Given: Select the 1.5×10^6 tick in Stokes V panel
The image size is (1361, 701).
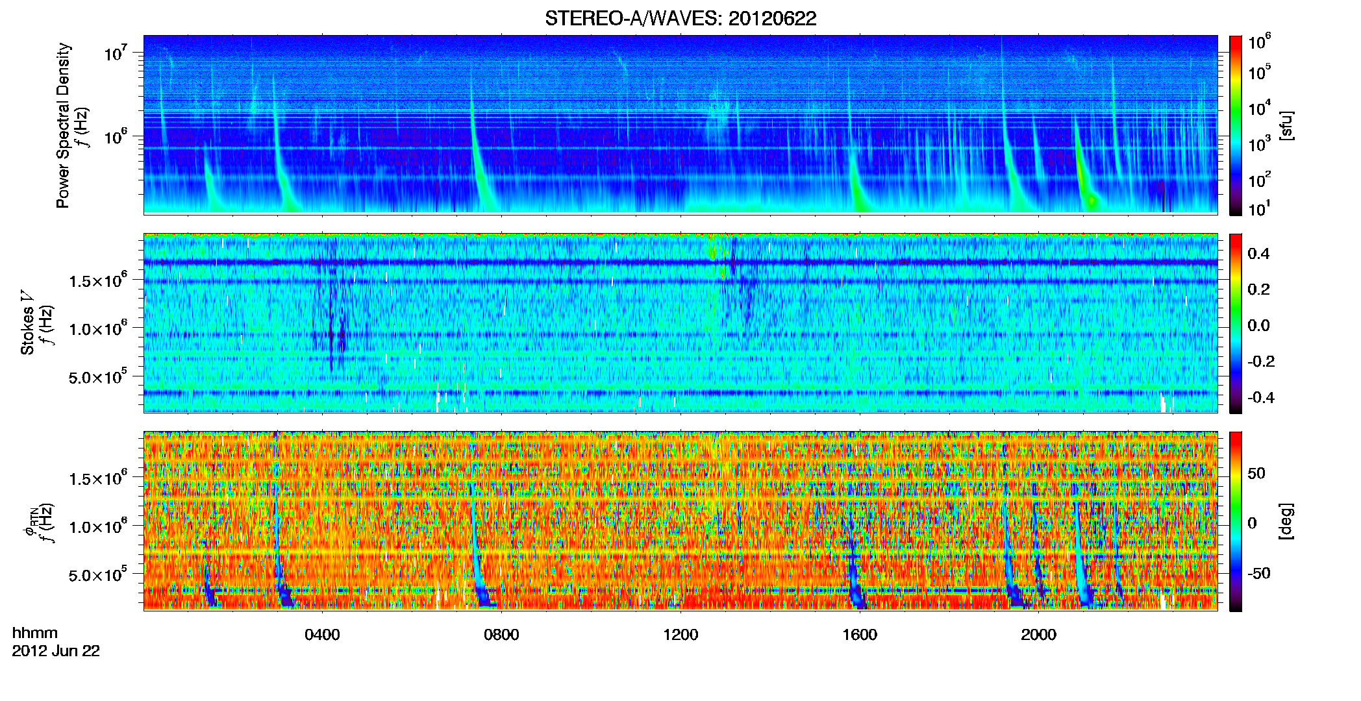Looking at the screenshot, I should coord(98,280).
